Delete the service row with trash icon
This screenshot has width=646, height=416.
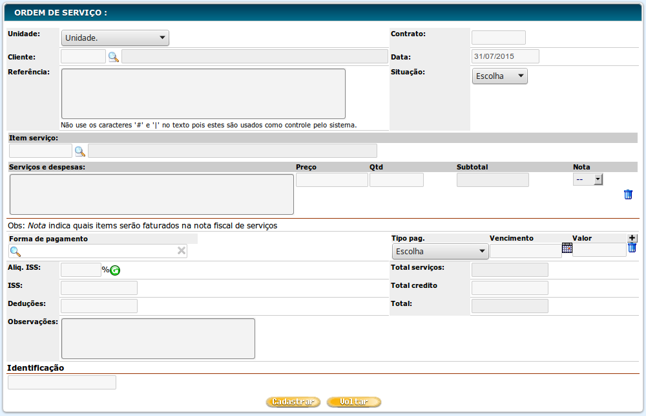click(628, 195)
